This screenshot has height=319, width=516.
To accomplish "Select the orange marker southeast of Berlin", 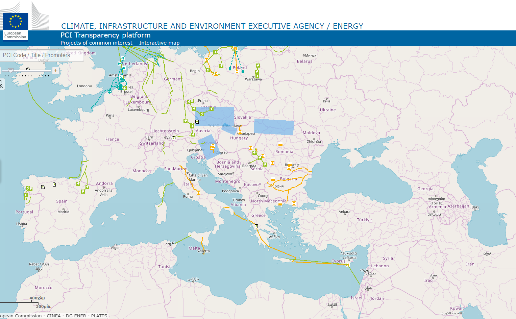I will click(x=216, y=73).
